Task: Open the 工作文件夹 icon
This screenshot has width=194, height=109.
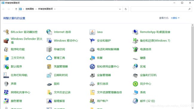Action: (6, 58)
